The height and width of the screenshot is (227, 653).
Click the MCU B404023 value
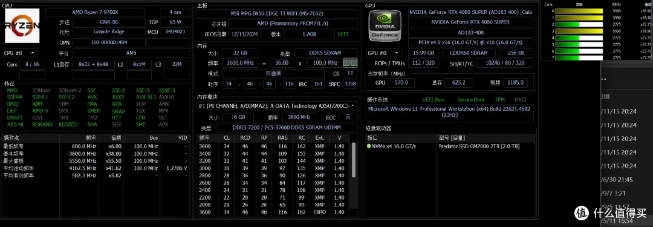(x=175, y=31)
